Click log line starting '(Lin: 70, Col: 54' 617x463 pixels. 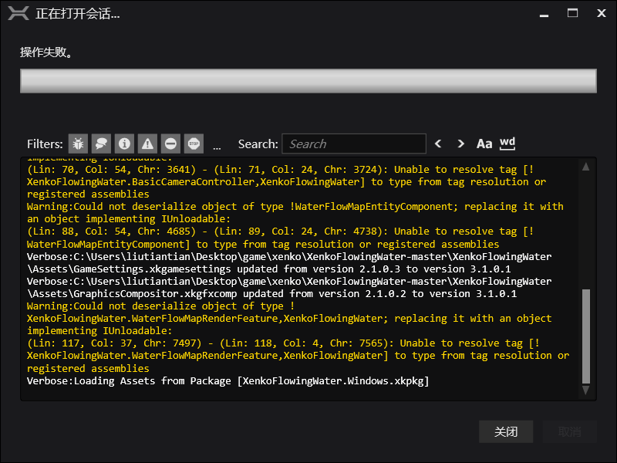point(286,182)
